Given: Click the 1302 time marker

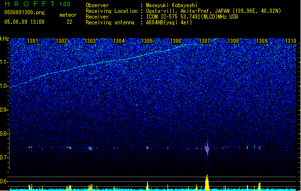Looking at the screenshot, I should 61,41.
